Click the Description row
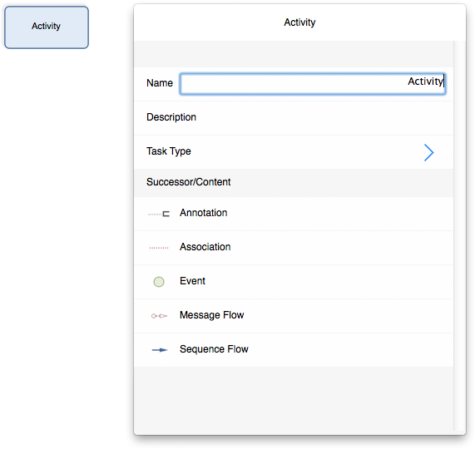475x449 pixels. point(294,118)
